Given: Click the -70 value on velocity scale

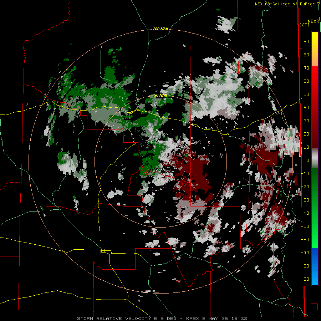Looking at the screenshot, I should tap(305, 253).
